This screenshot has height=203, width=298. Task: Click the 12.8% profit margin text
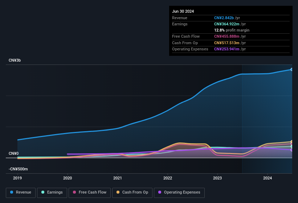tap(232, 30)
